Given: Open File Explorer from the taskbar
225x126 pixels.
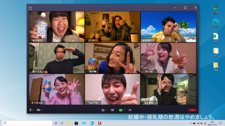Looking at the screenshot, I should 69,123.
